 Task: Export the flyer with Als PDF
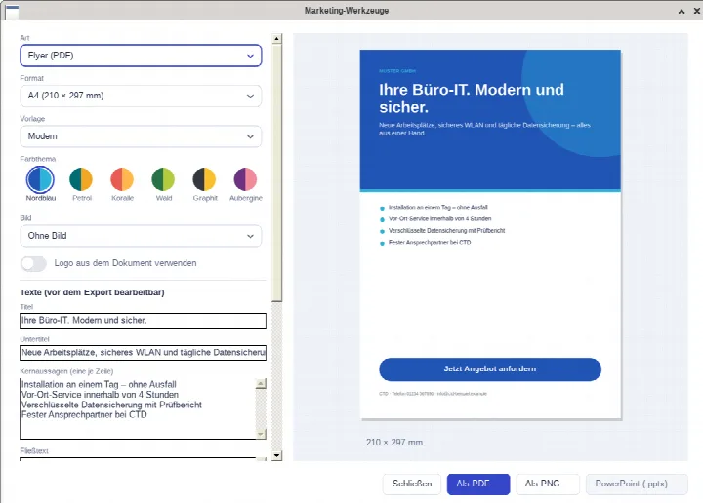coord(478,484)
